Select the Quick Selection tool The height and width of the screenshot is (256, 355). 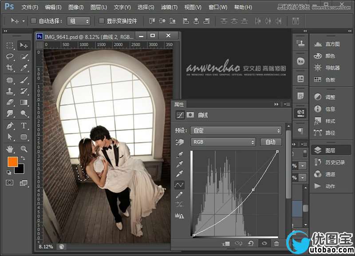pos(24,57)
